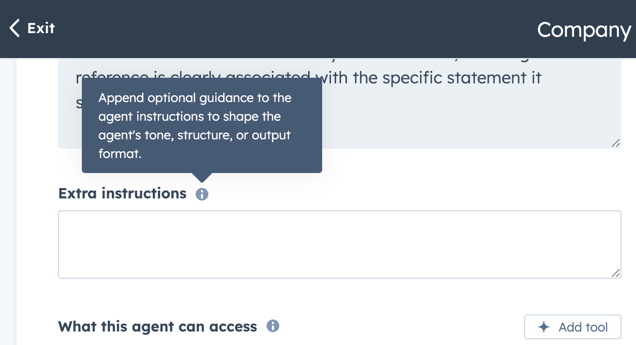Select the Extra instructions heading label
This screenshot has height=345, width=636.
click(x=122, y=194)
